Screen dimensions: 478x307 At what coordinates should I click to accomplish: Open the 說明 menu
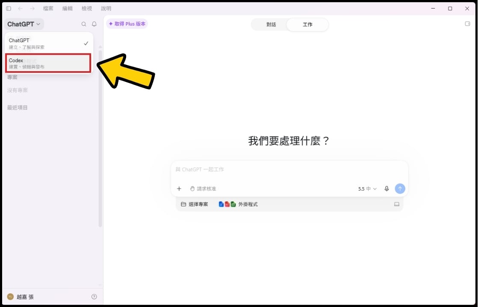click(x=106, y=9)
